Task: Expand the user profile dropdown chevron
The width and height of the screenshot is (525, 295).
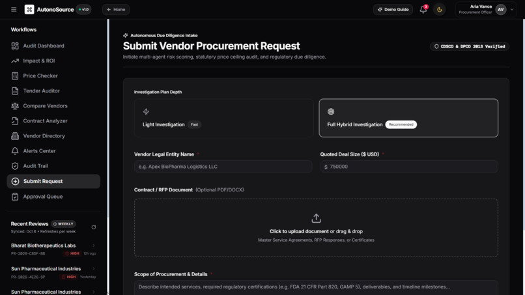Action: click(x=512, y=9)
